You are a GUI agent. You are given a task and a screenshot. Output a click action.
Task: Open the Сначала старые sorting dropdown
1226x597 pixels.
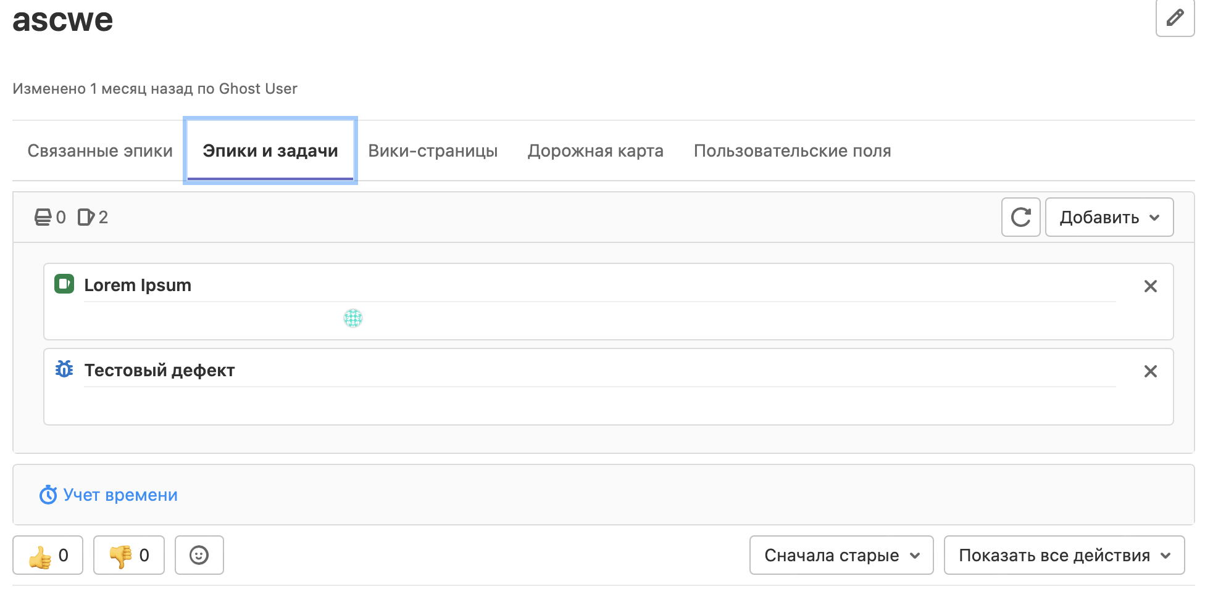click(840, 554)
